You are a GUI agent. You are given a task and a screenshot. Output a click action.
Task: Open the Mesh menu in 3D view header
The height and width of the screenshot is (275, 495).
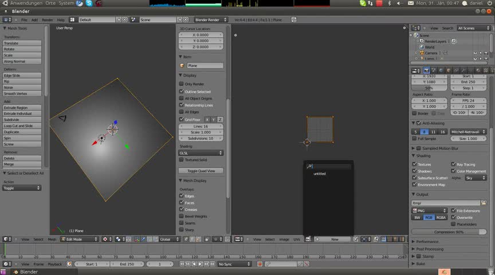tap(52, 239)
